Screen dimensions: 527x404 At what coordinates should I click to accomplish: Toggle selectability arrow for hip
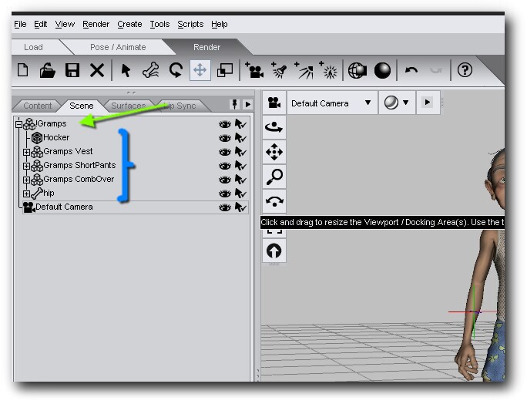240,194
